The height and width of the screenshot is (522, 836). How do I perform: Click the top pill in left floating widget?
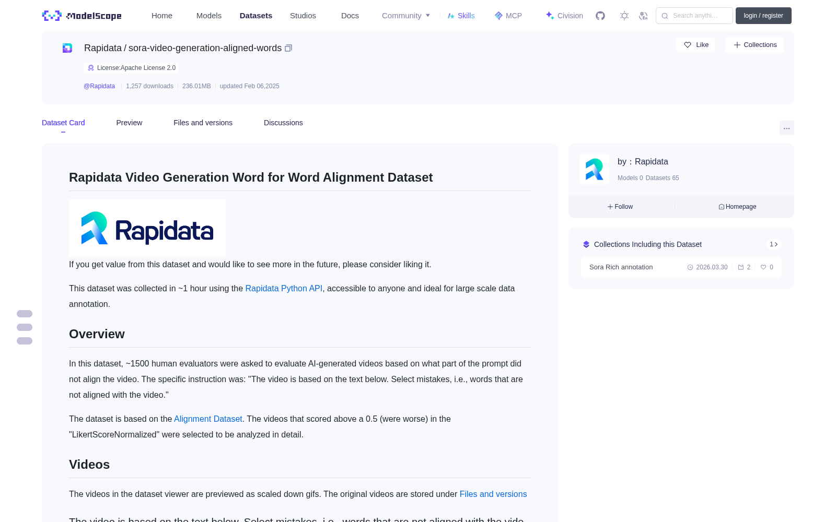(25, 314)
